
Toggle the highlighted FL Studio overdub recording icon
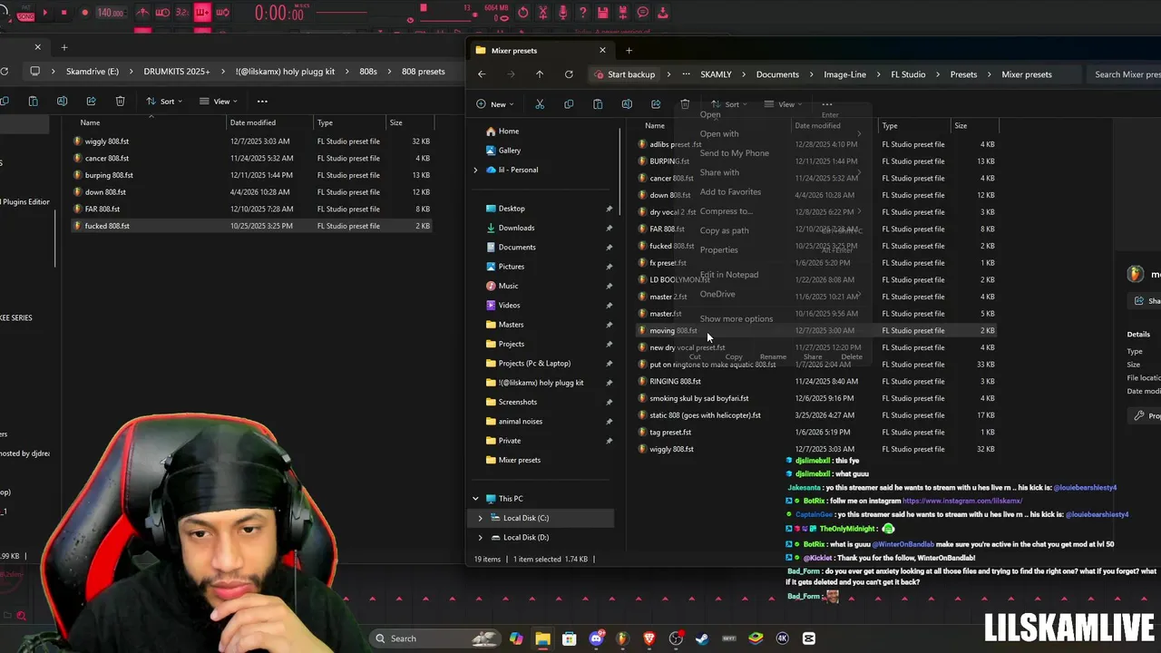tap(203, 13)
